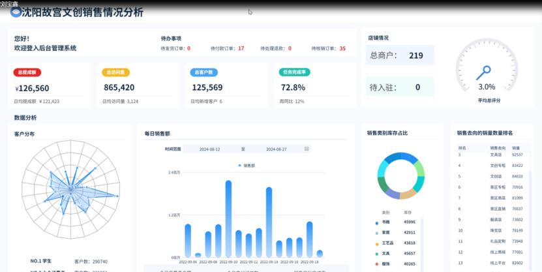Screen dimensions: 542x272
Task: Click the 工艺品 legend color dot
Action: point(378,243)
